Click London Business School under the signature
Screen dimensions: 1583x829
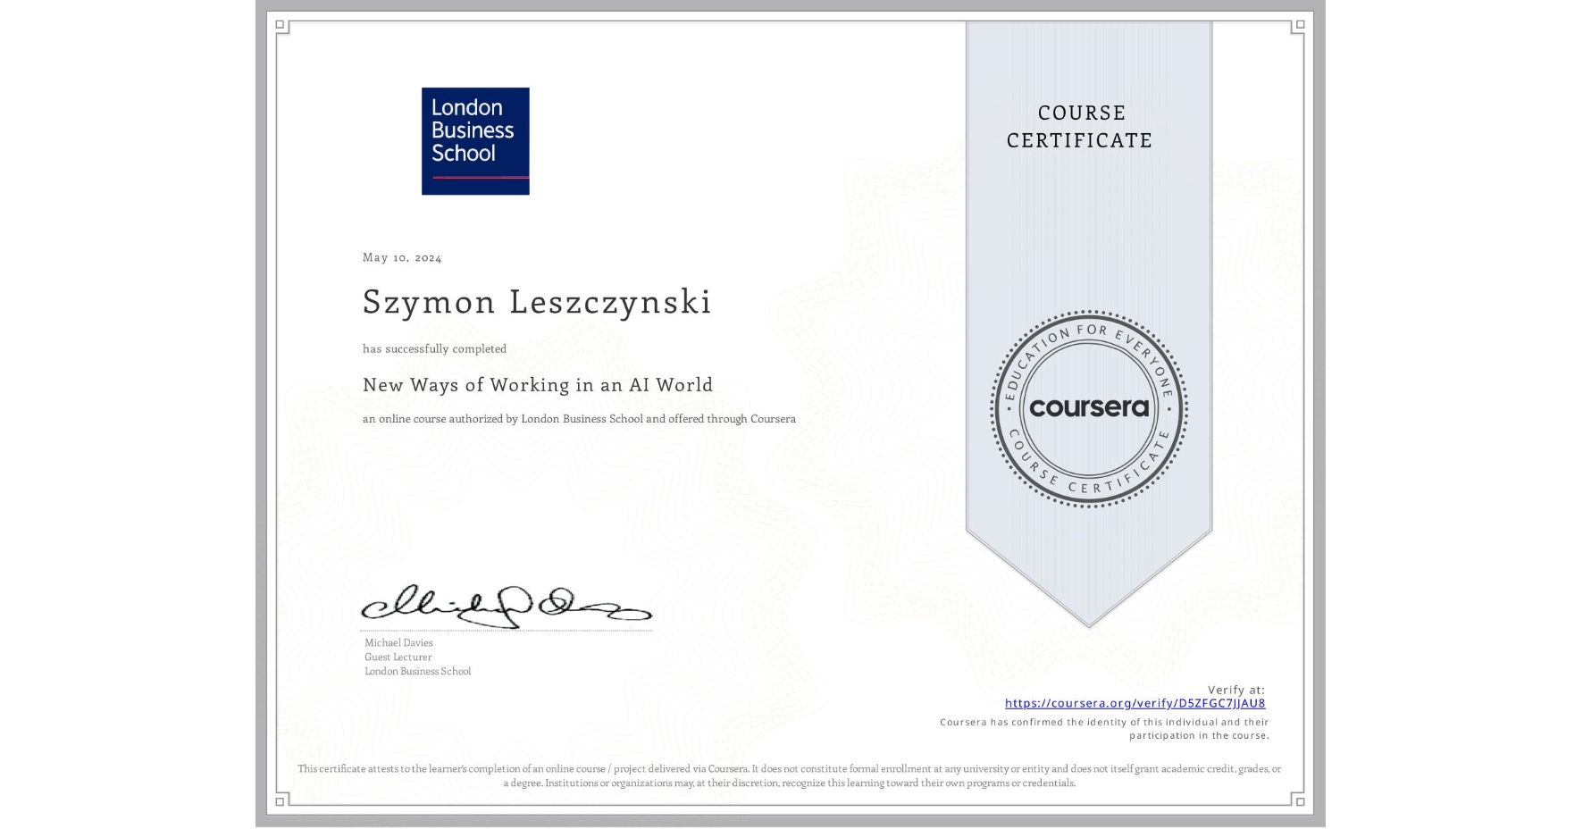click(x=417, y=671)
